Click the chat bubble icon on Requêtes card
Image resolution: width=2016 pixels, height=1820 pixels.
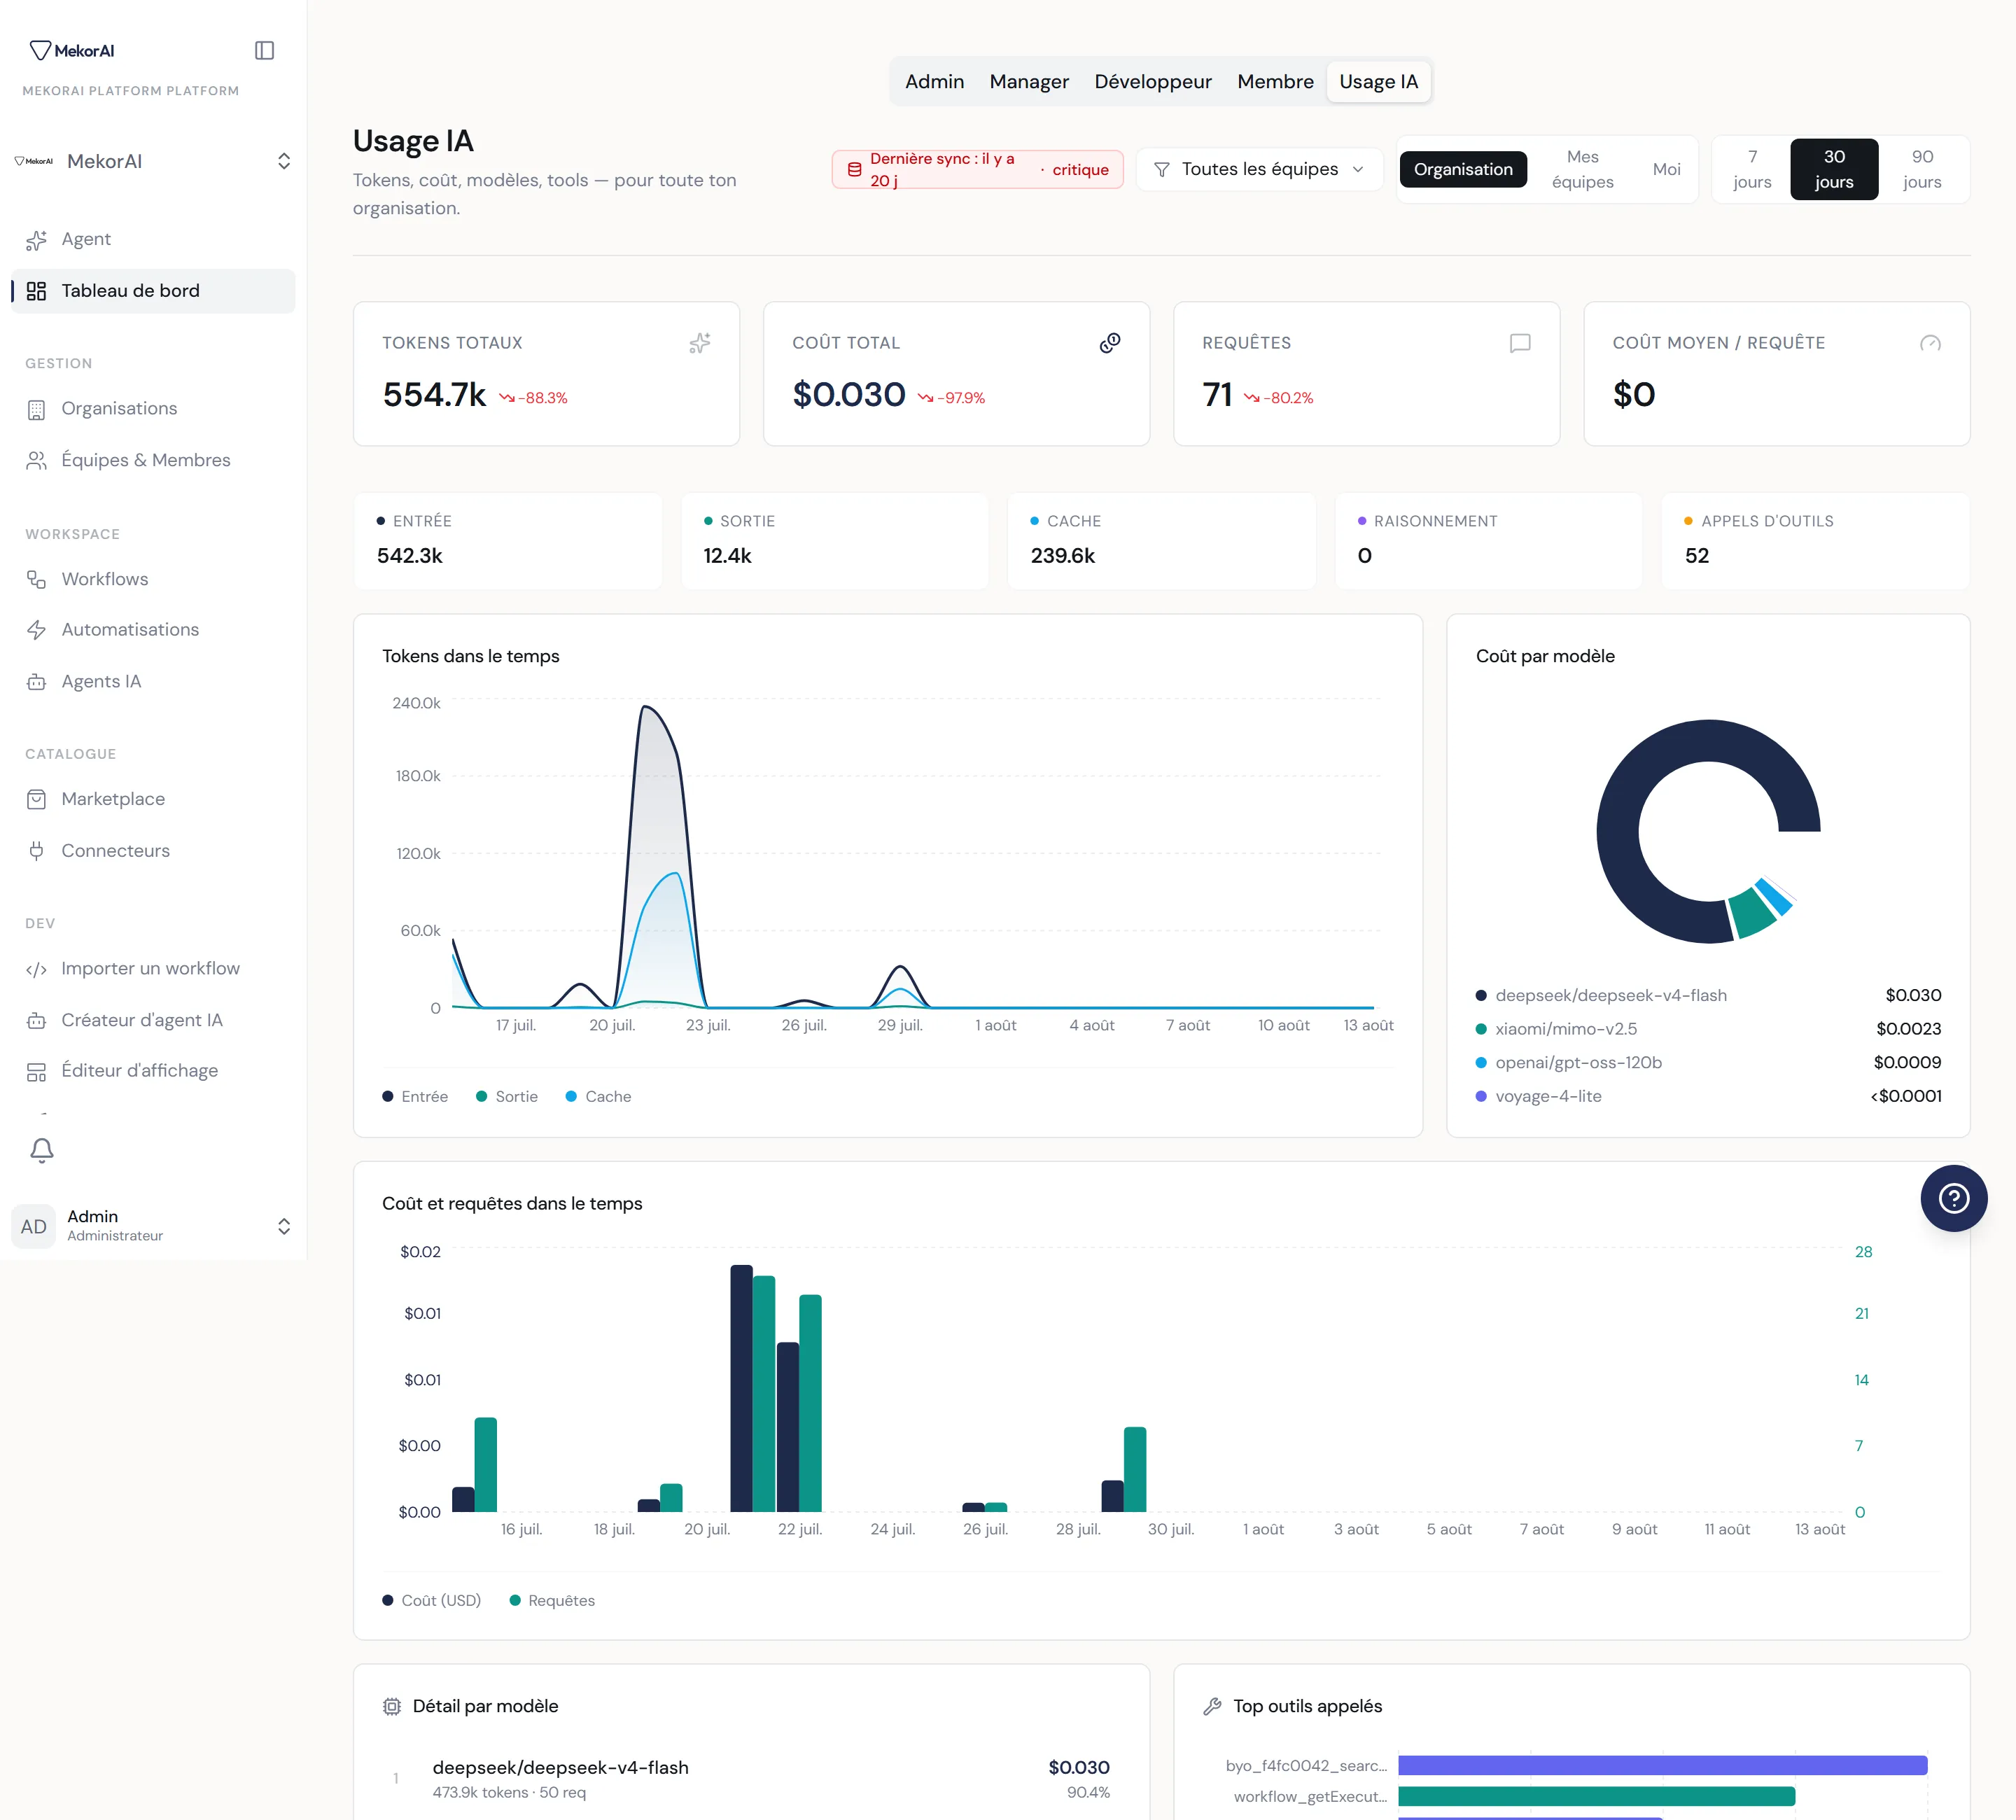click(x=1520, y=343)
